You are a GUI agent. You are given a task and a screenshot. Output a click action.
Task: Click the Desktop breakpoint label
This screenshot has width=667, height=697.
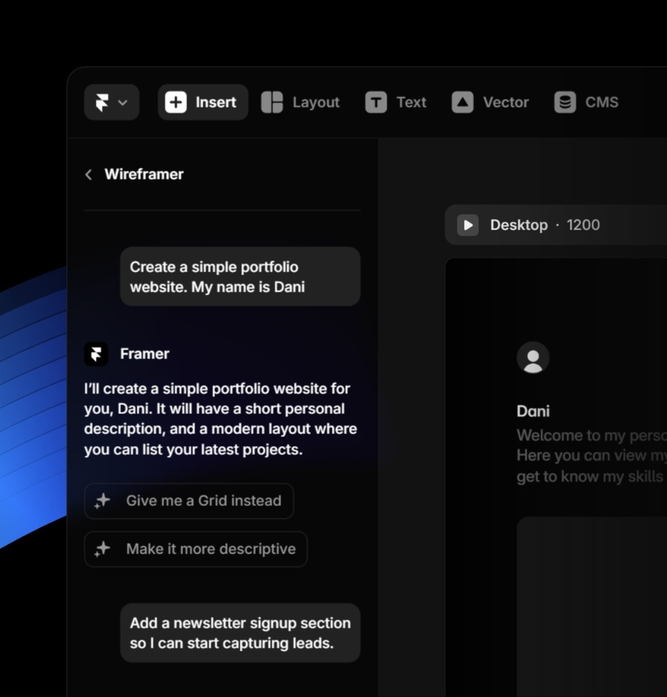point(519,225)
